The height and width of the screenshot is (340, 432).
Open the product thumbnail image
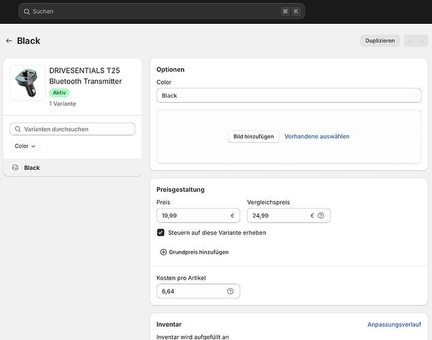(28, 83)
